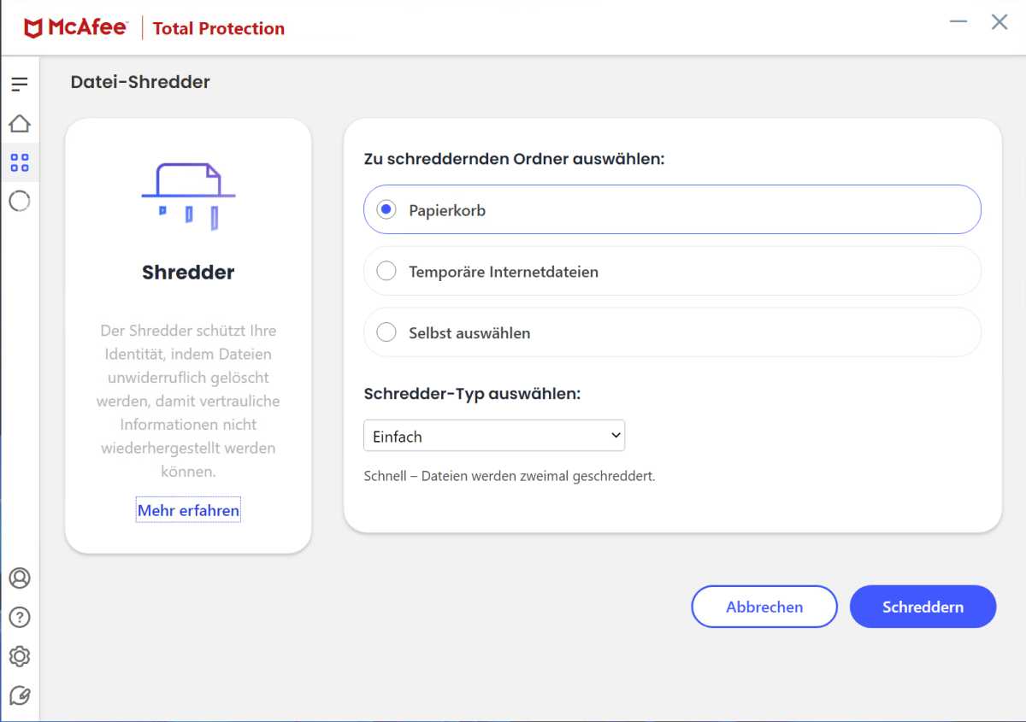Choose the Selbst auswählen option
Image resolution: width=1026 pixels, height=722 pixels.
386,332
